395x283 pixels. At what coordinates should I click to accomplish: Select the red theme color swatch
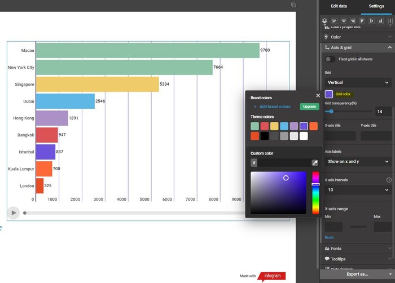pos(265,126)
